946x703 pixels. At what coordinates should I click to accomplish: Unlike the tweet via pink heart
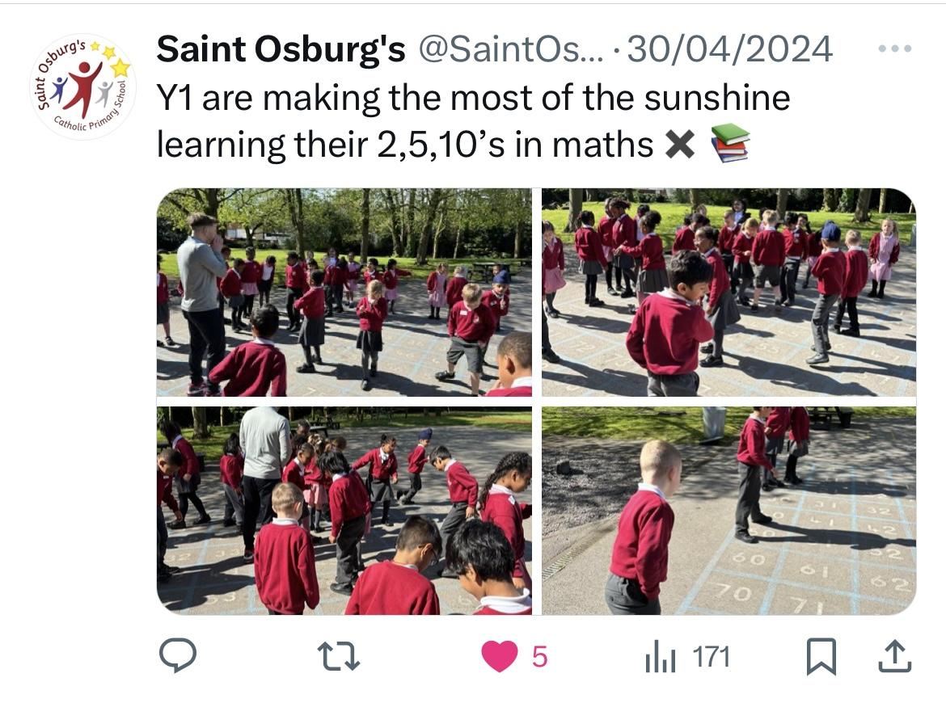click(500, 656)
